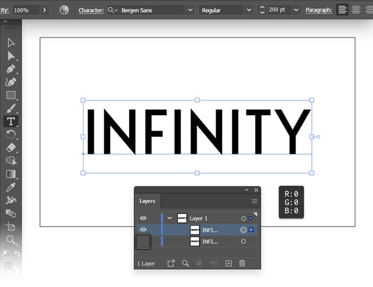
Task: Align paragraph center
Action: (x=356, y=9)
